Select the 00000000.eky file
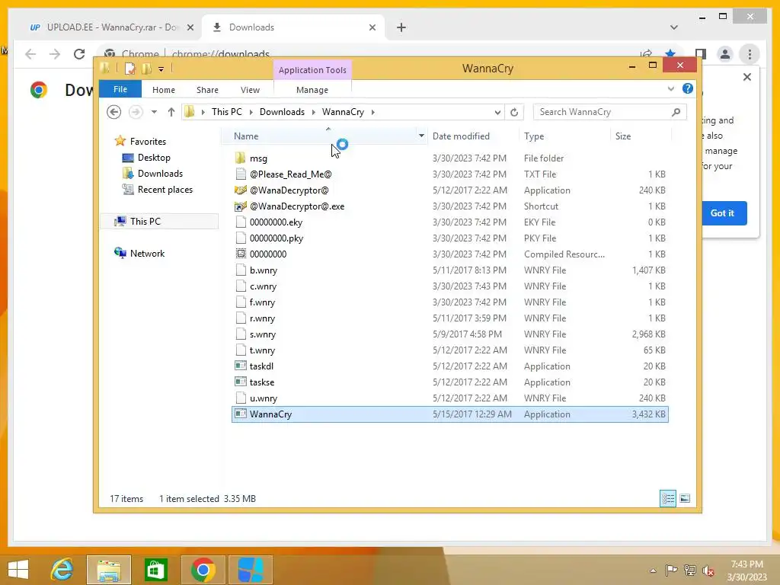The width and height of the screenshot is (780, 585). pos(449,222)
